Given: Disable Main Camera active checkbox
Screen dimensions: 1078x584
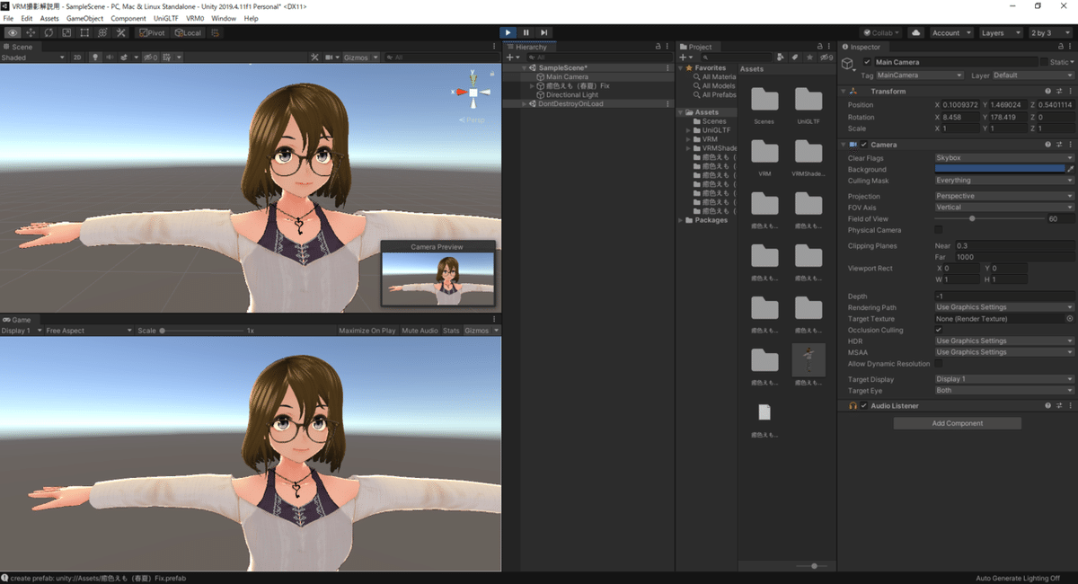Looking at the screenshot, I should [867, 62].
